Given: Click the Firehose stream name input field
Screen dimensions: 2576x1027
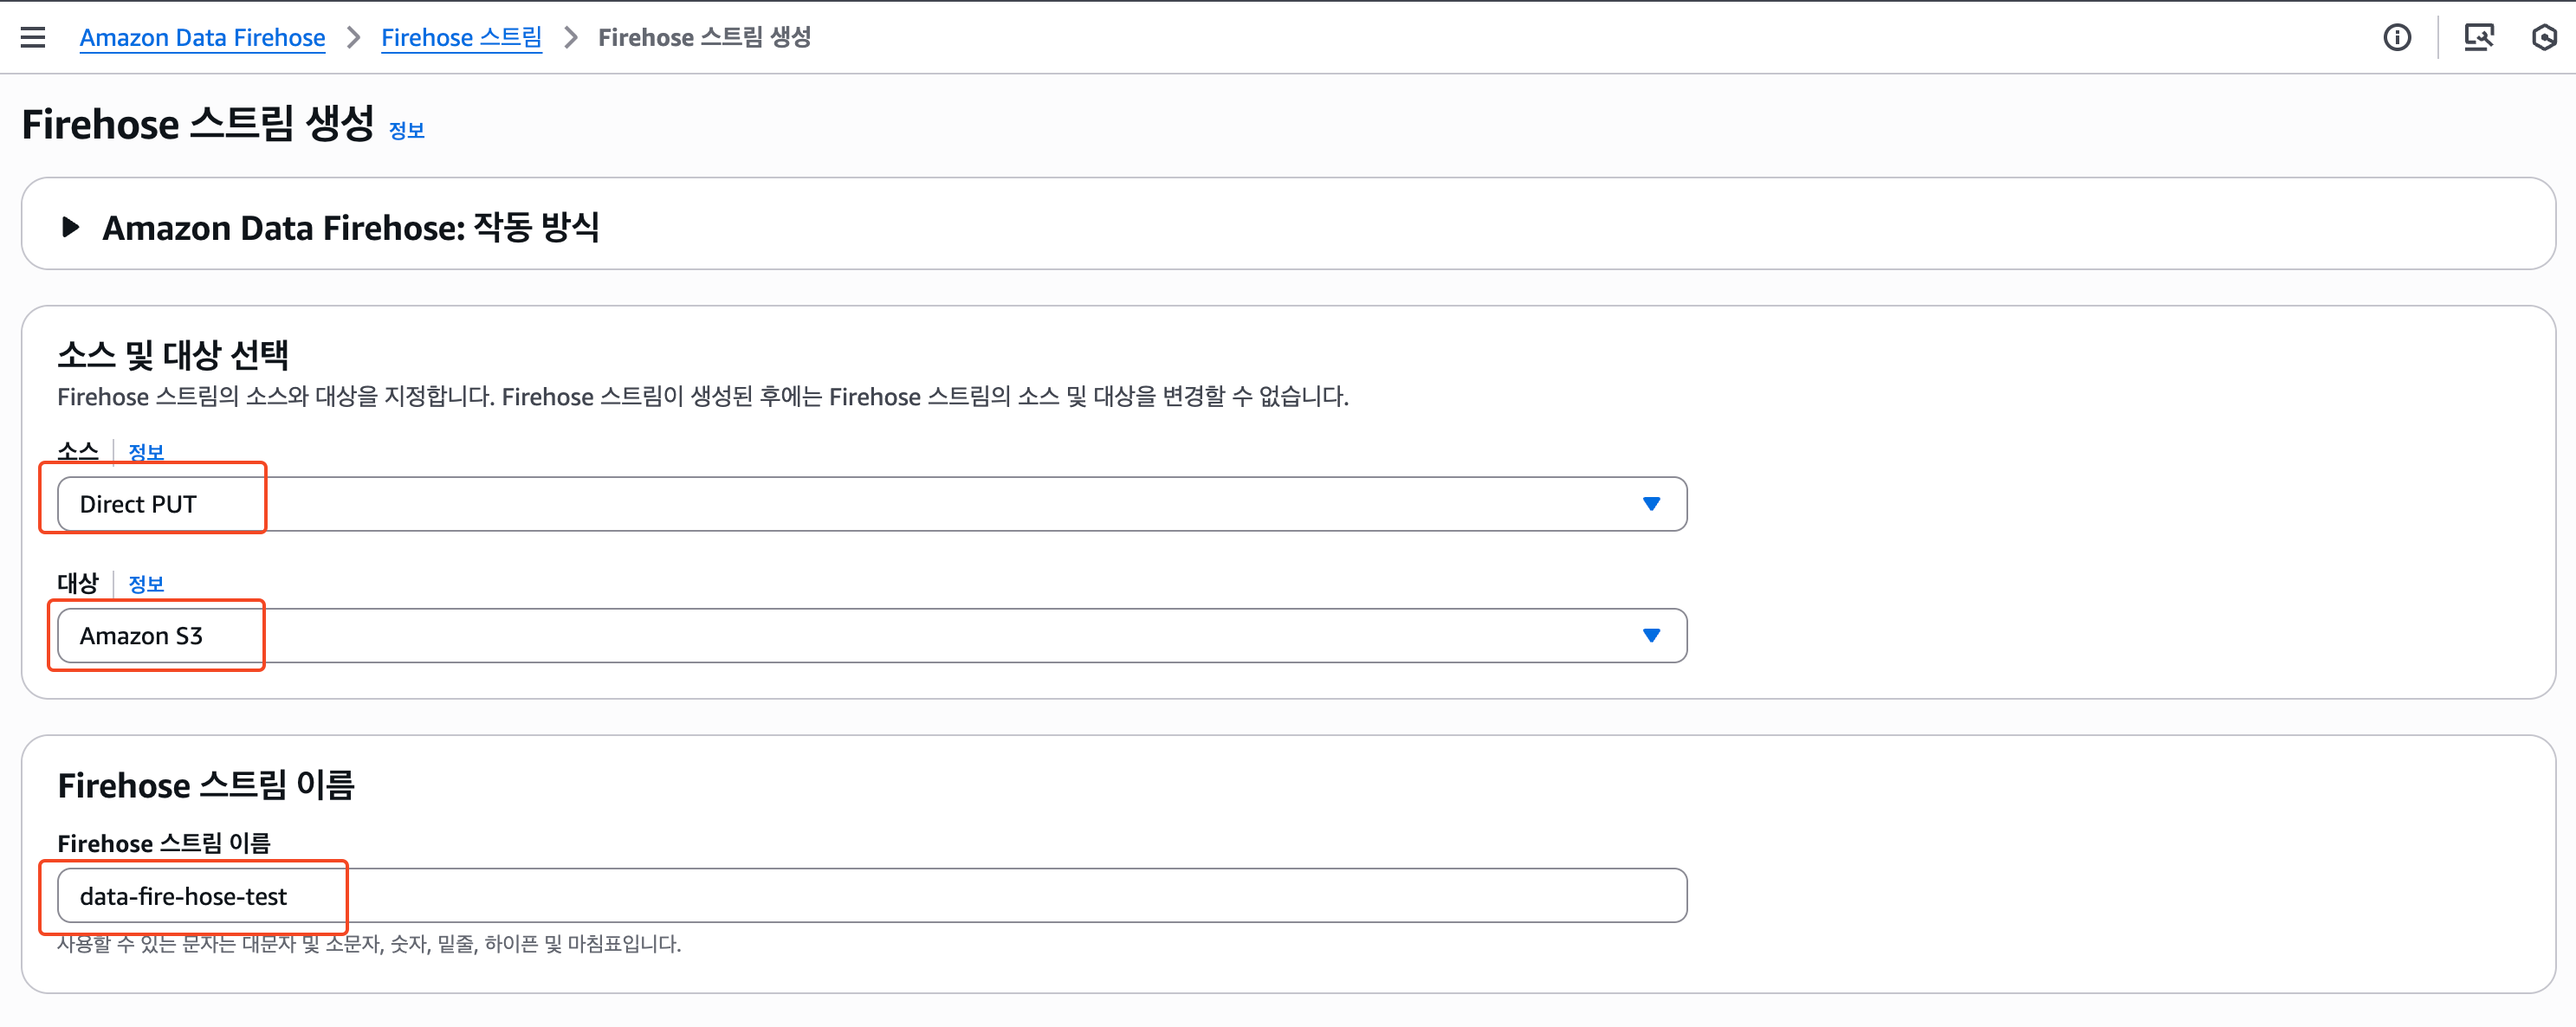Looking at the screenshot, I should click(870, 896).
